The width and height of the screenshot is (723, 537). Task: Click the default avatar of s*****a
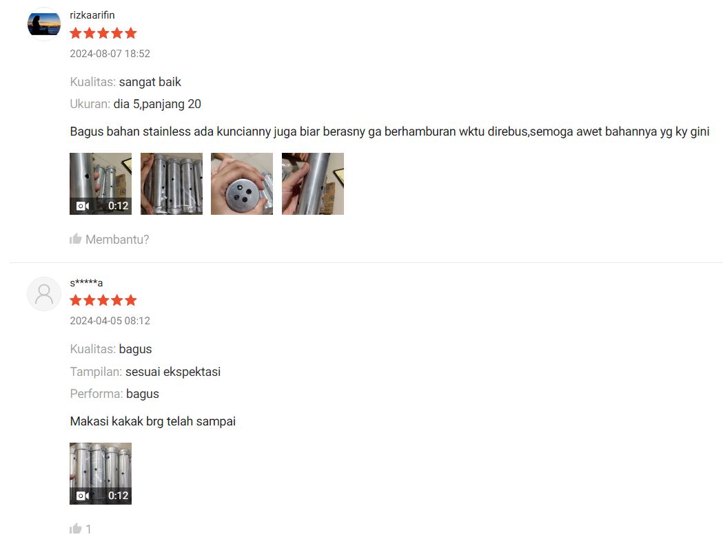(44, 294)
